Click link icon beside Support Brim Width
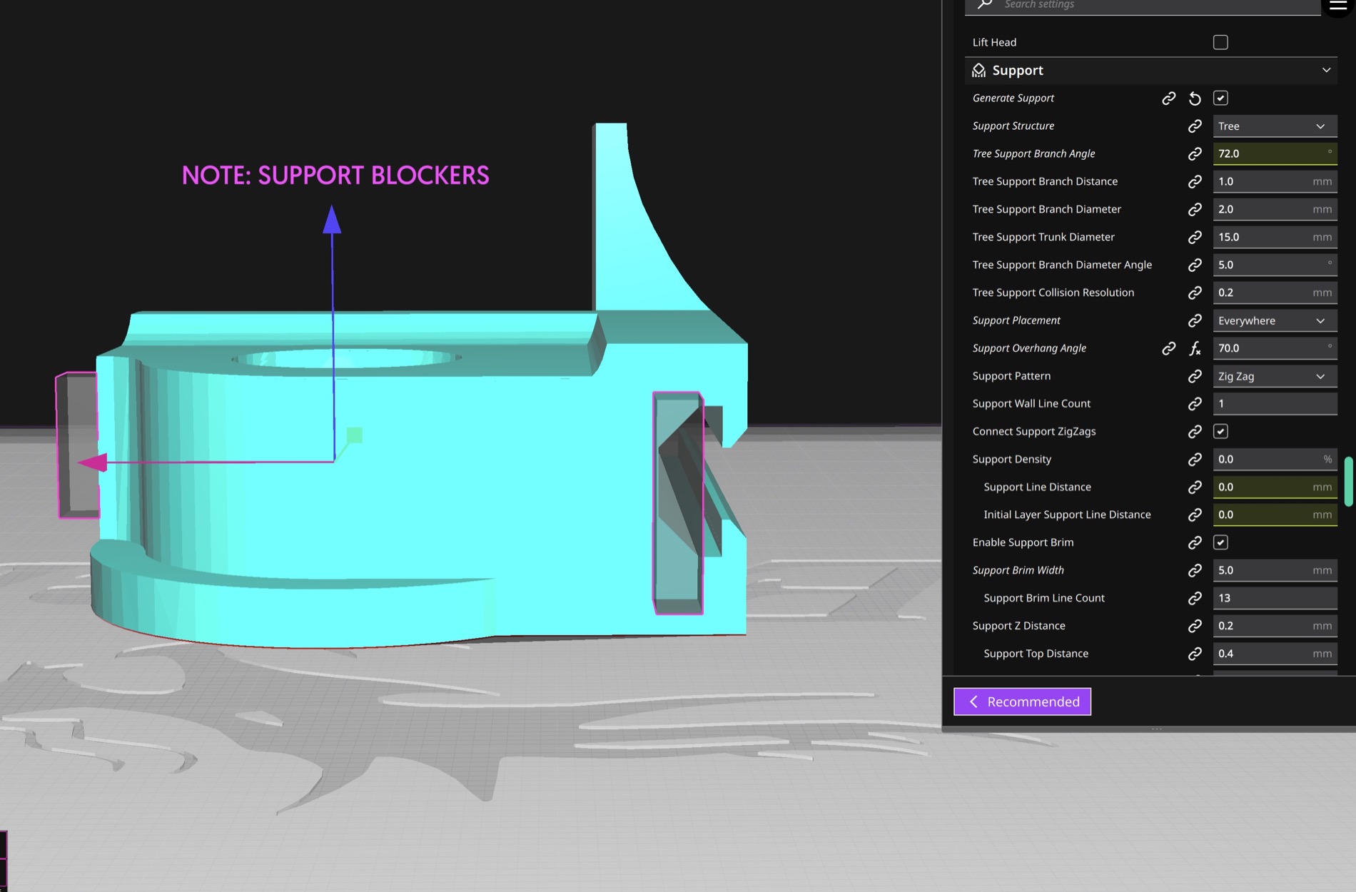Viewport: 1356px width, 892px height. pos(1195,570)
